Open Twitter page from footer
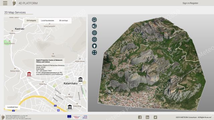Screen dimensions: 214x120 click(155, 117)
